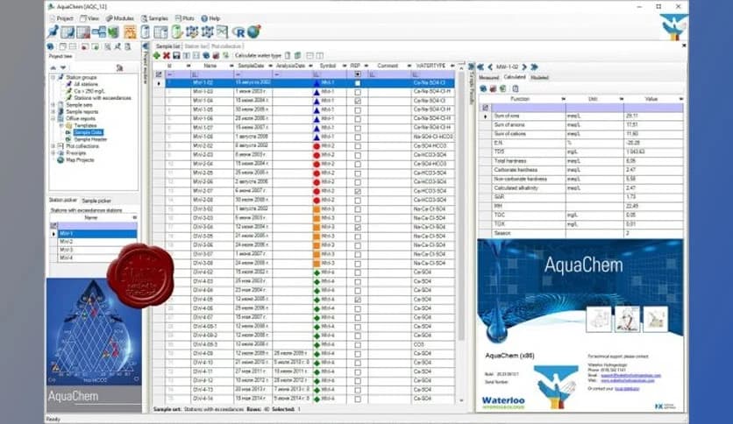Screen dimensions: 733x424
Task: Click the green add sample plus icon
Action: pos(157,55)
